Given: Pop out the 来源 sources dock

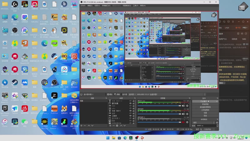Looking at the screenshot, I should 135,98.
